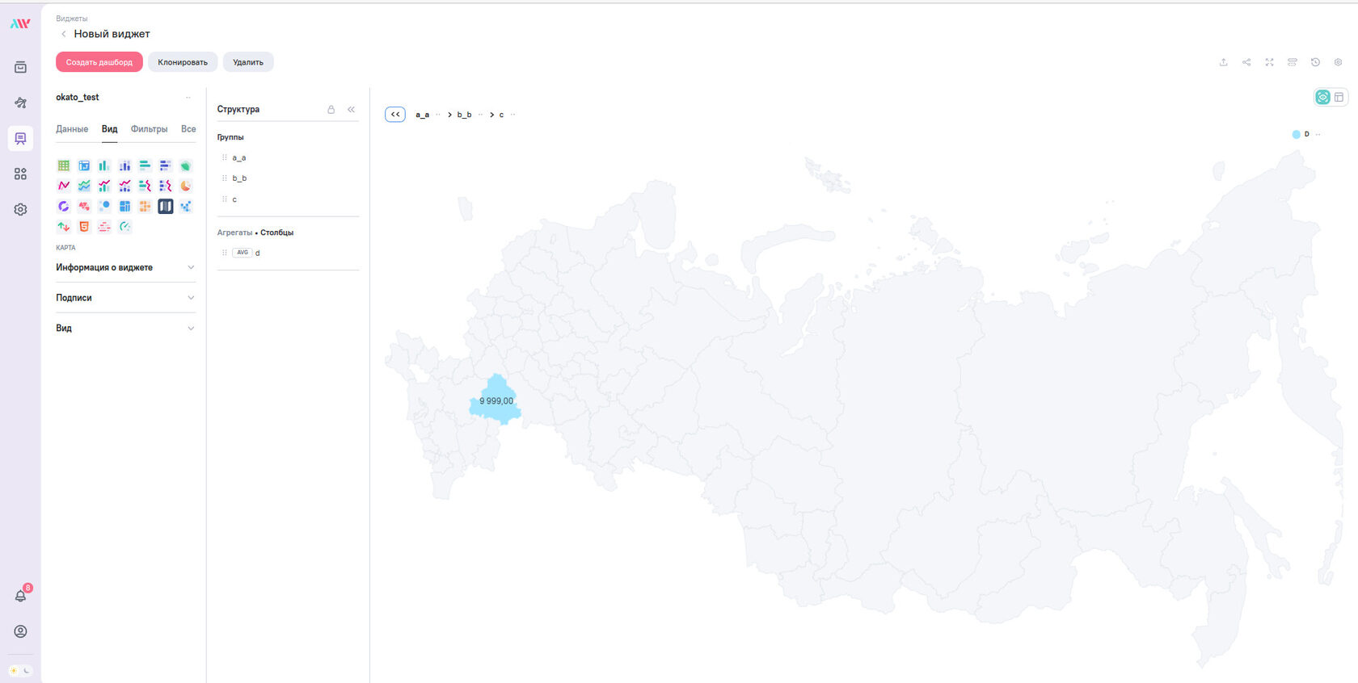Screen dimensions: 1358x683
Task: Switch to layout panel view mode
Action: click(x=1339, y=97)
